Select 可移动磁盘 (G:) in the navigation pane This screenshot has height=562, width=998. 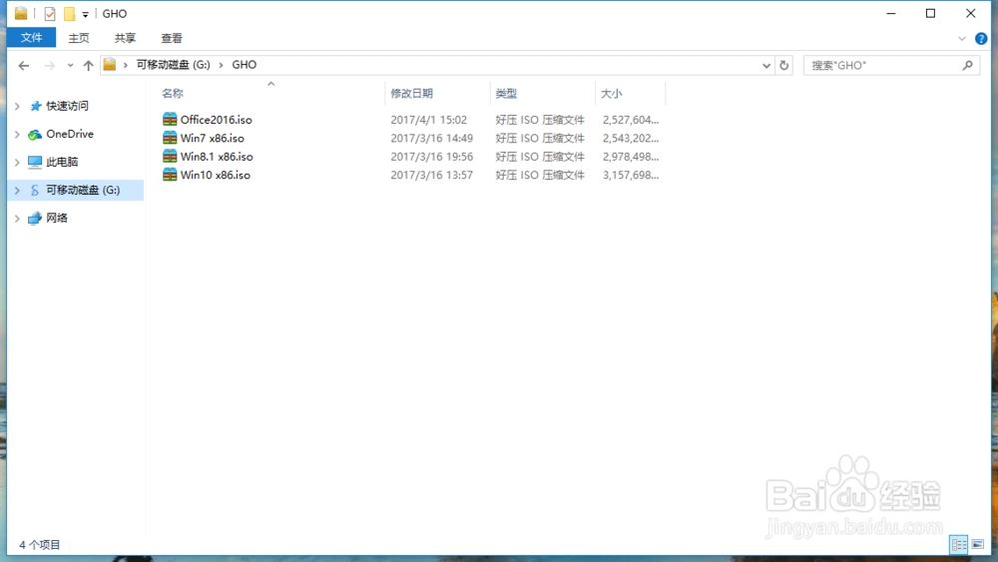tap(83, 191)
